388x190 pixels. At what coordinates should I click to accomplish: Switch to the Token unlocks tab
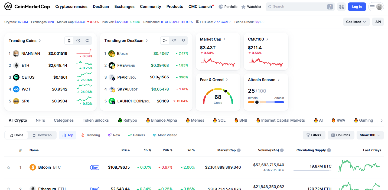(96, 120)
